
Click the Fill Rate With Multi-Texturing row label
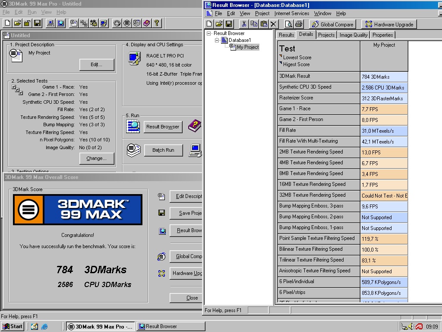[x=319, y=141]
